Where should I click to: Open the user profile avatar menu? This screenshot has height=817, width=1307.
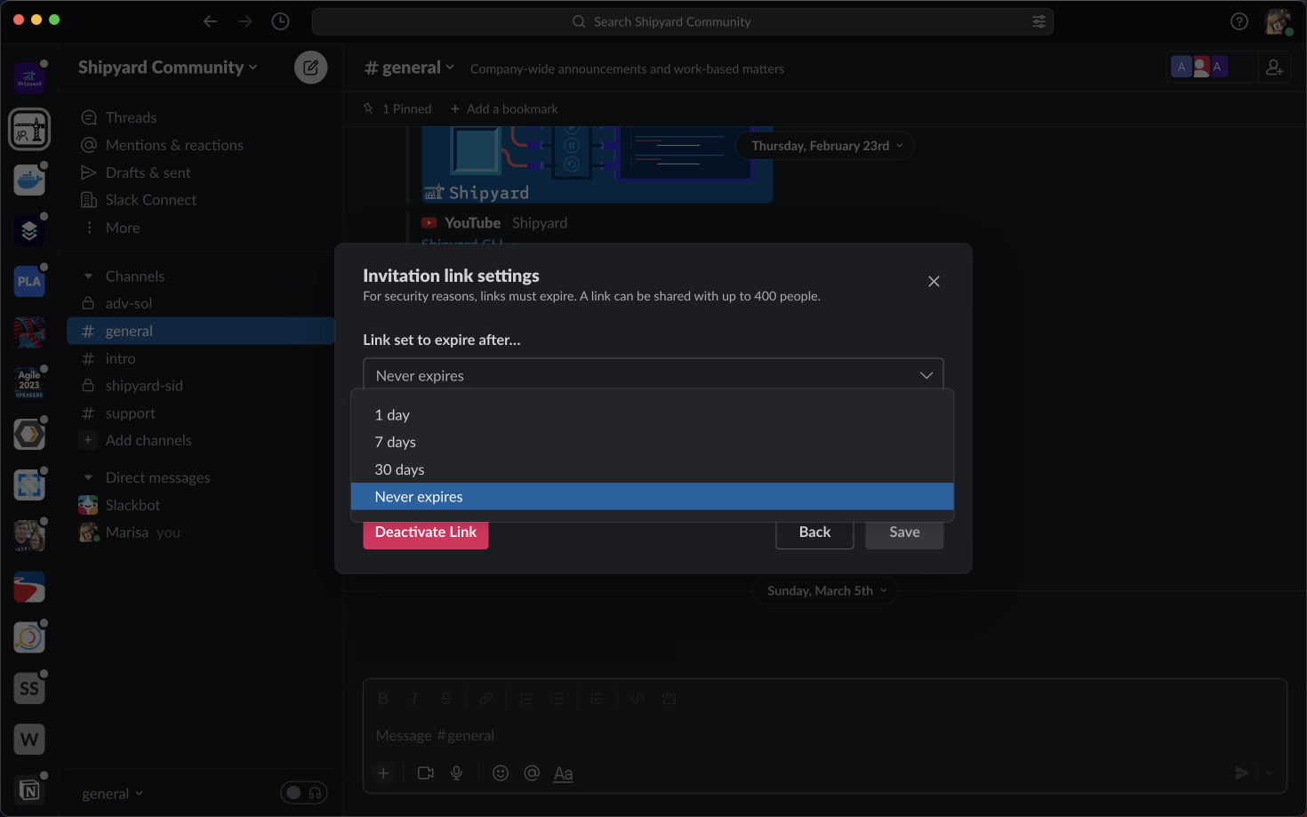(x=1279, y=21)
